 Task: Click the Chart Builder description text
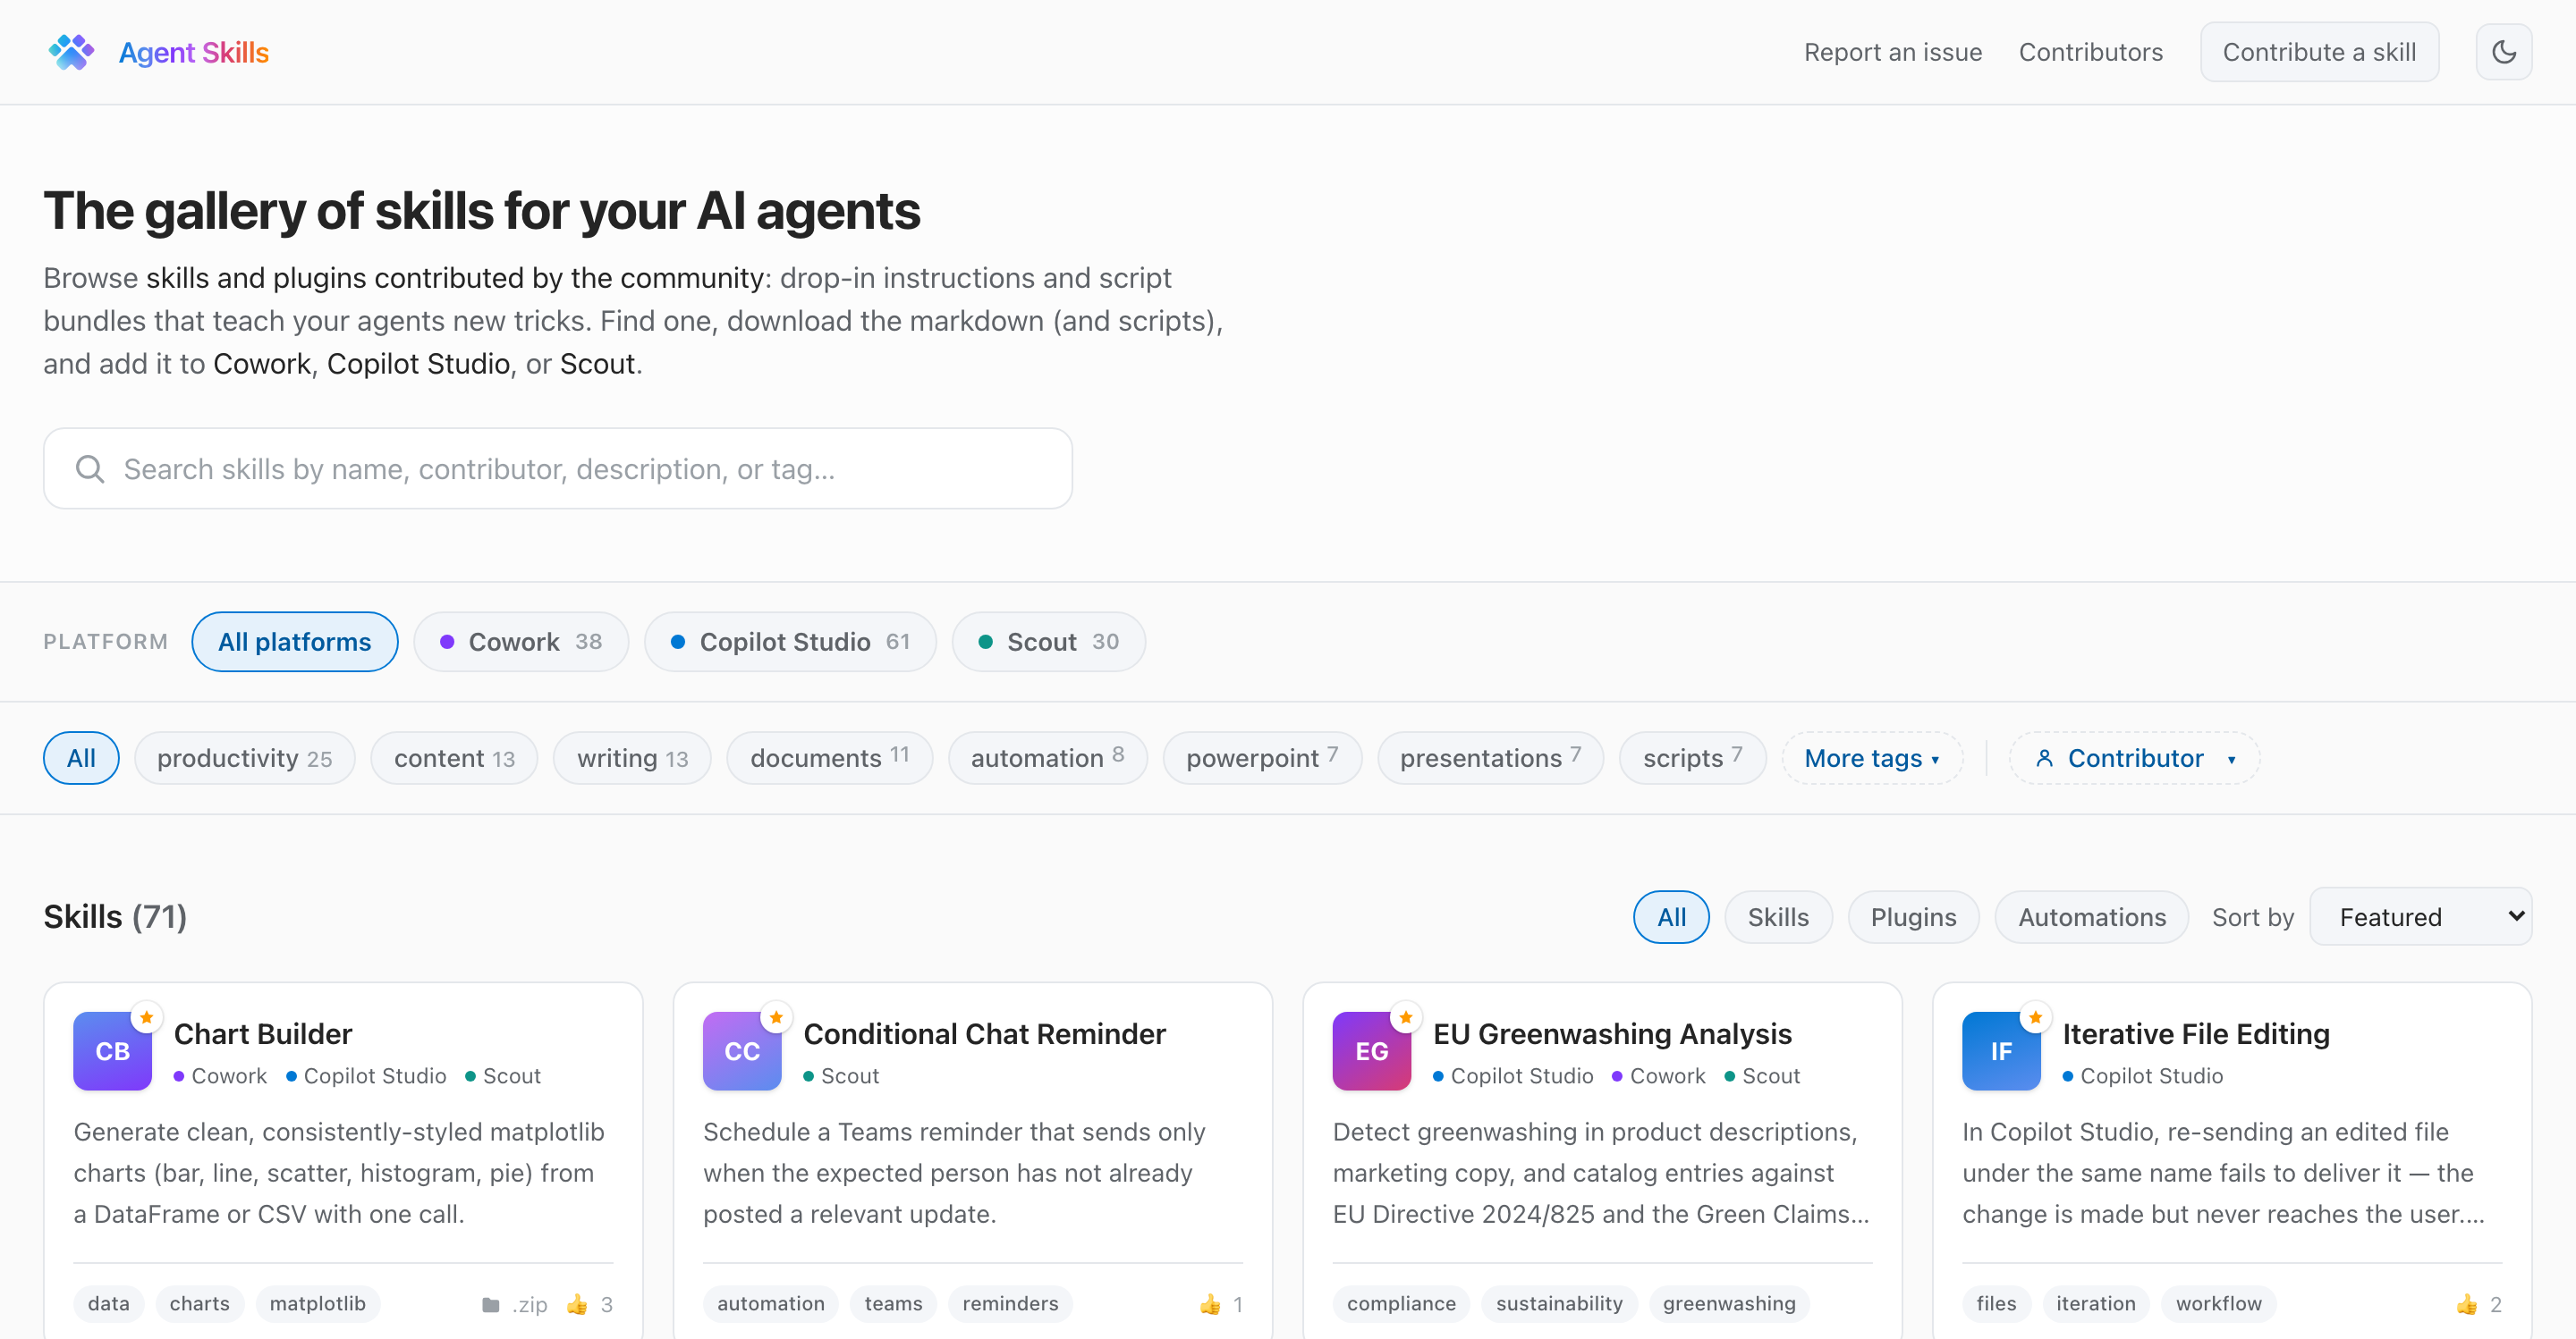pos(339,1173)
